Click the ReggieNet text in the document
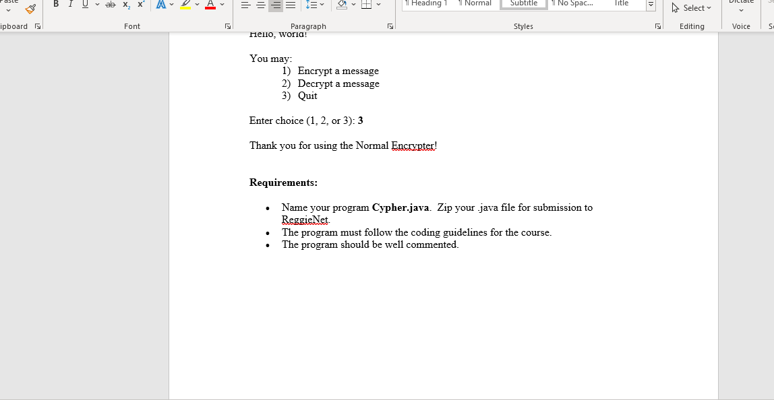Viewport: 774px width, 400px height. coord(305,220)
